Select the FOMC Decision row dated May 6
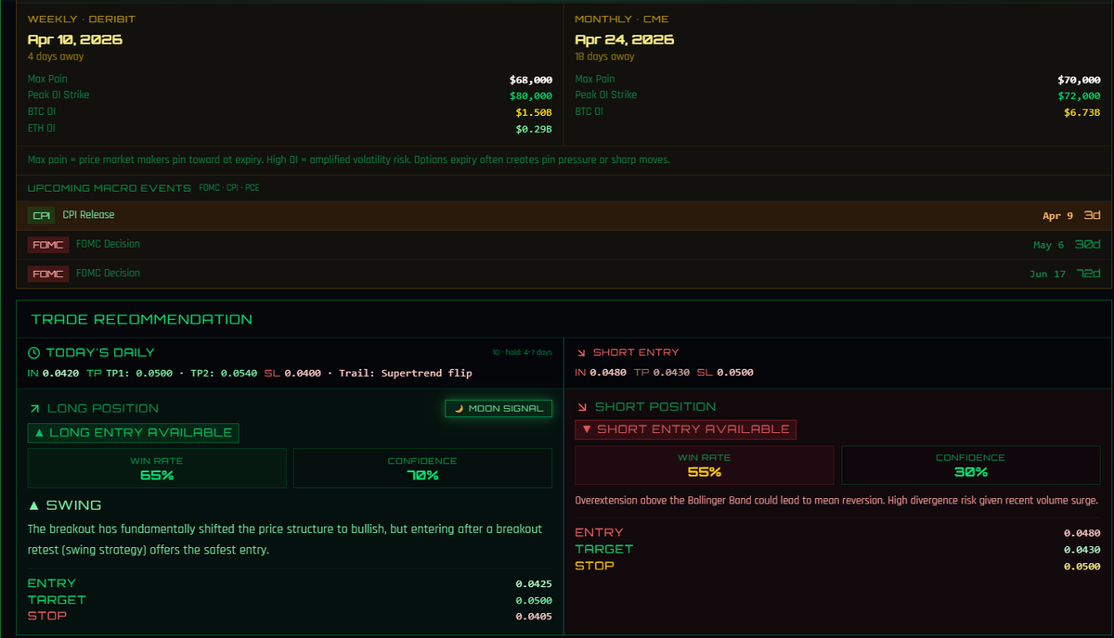 [x=563, y=245]
